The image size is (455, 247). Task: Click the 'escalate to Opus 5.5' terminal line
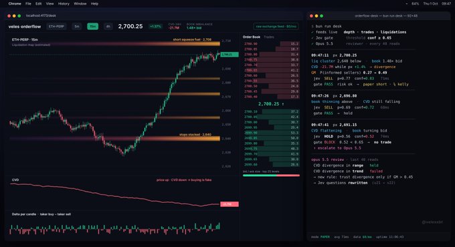[337, 148]
